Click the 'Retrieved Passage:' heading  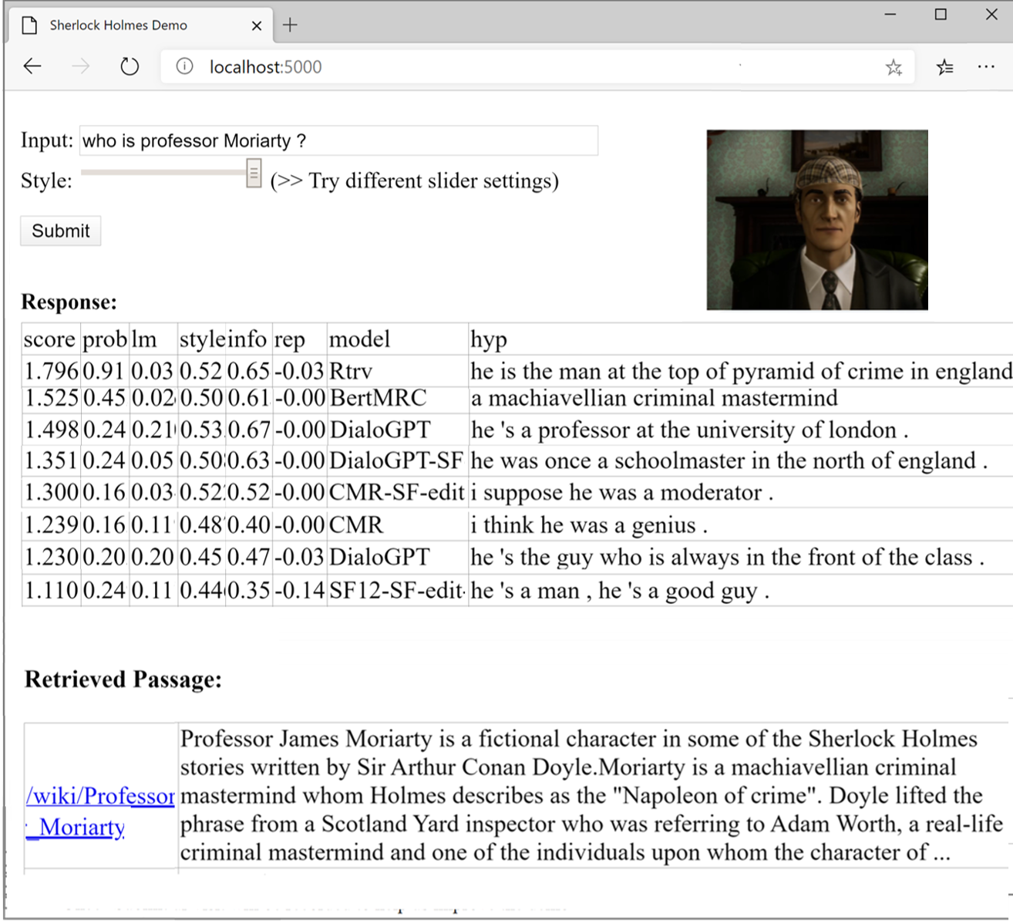(x=123, y=680)
